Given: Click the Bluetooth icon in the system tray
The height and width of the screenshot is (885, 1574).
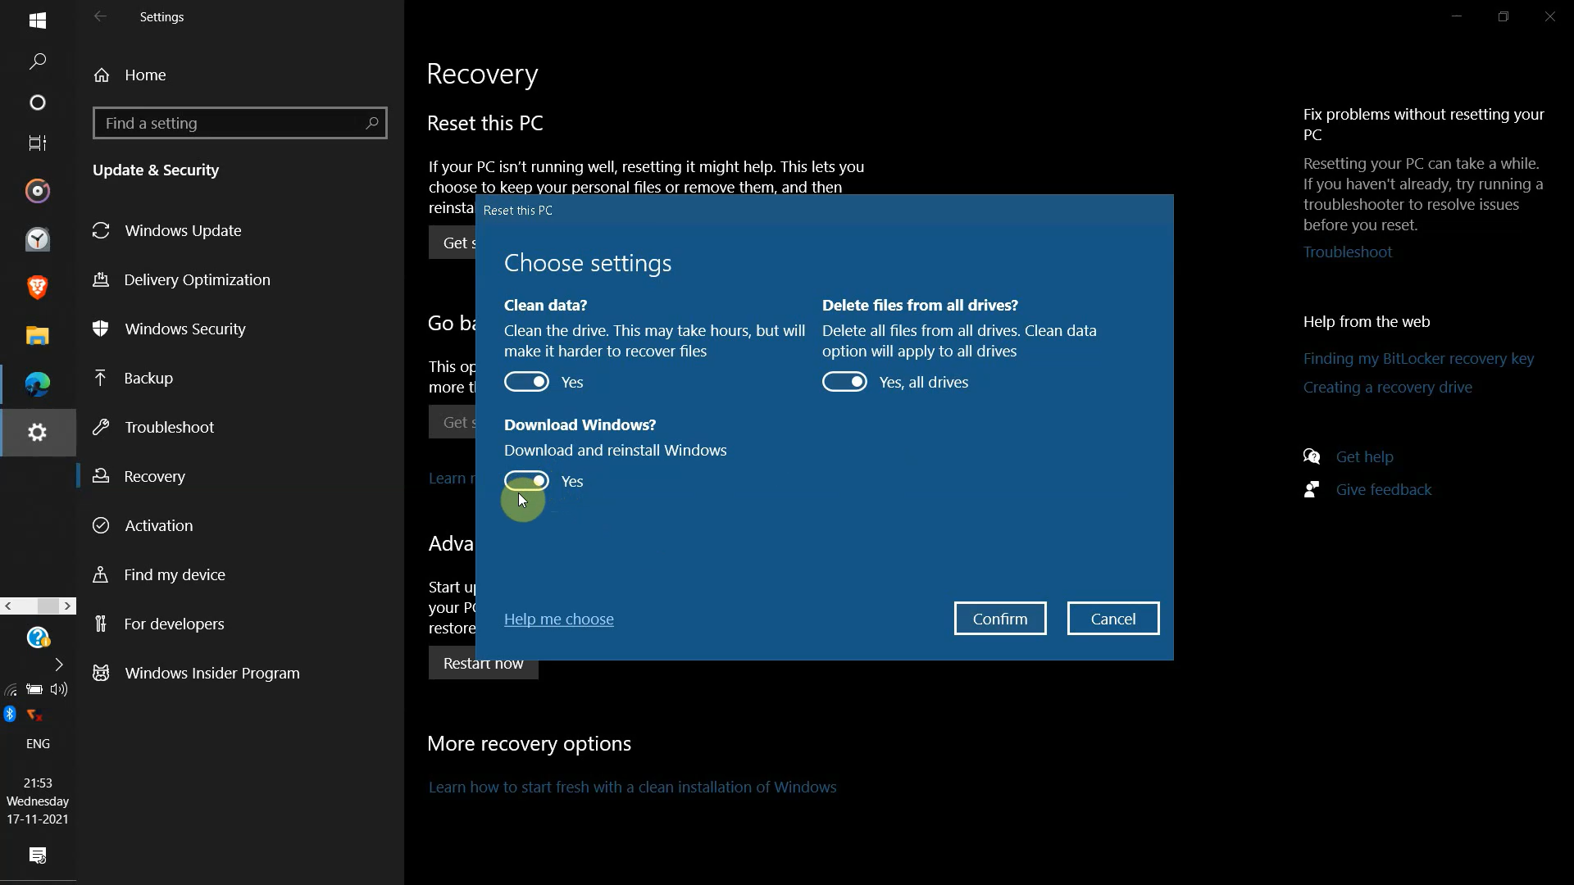Looking at the screenshot, I should click(x=9, y=715).
